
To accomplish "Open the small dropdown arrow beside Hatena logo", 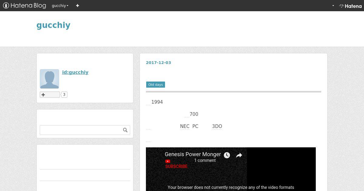I will point(333,5).
